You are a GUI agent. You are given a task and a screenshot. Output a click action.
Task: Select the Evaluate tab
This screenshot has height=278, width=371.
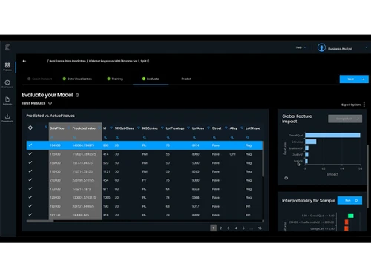[151, 79]
